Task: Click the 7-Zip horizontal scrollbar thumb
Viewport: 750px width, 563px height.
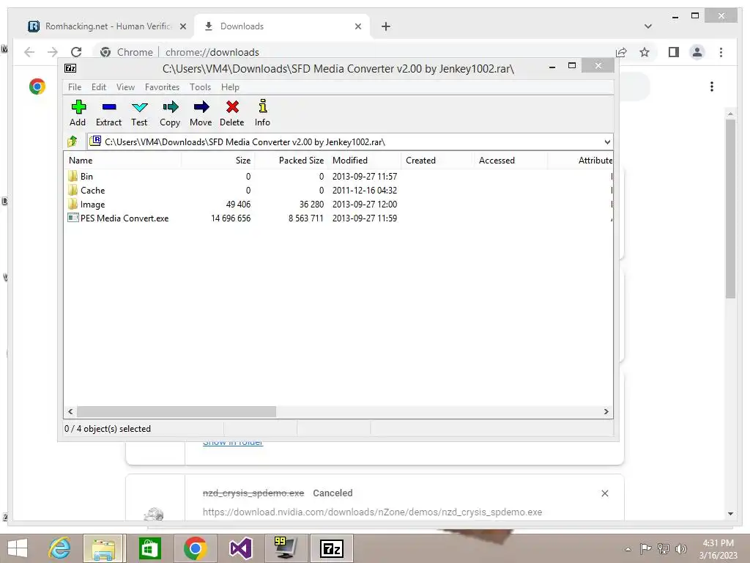Action: [x=177, y=411]
